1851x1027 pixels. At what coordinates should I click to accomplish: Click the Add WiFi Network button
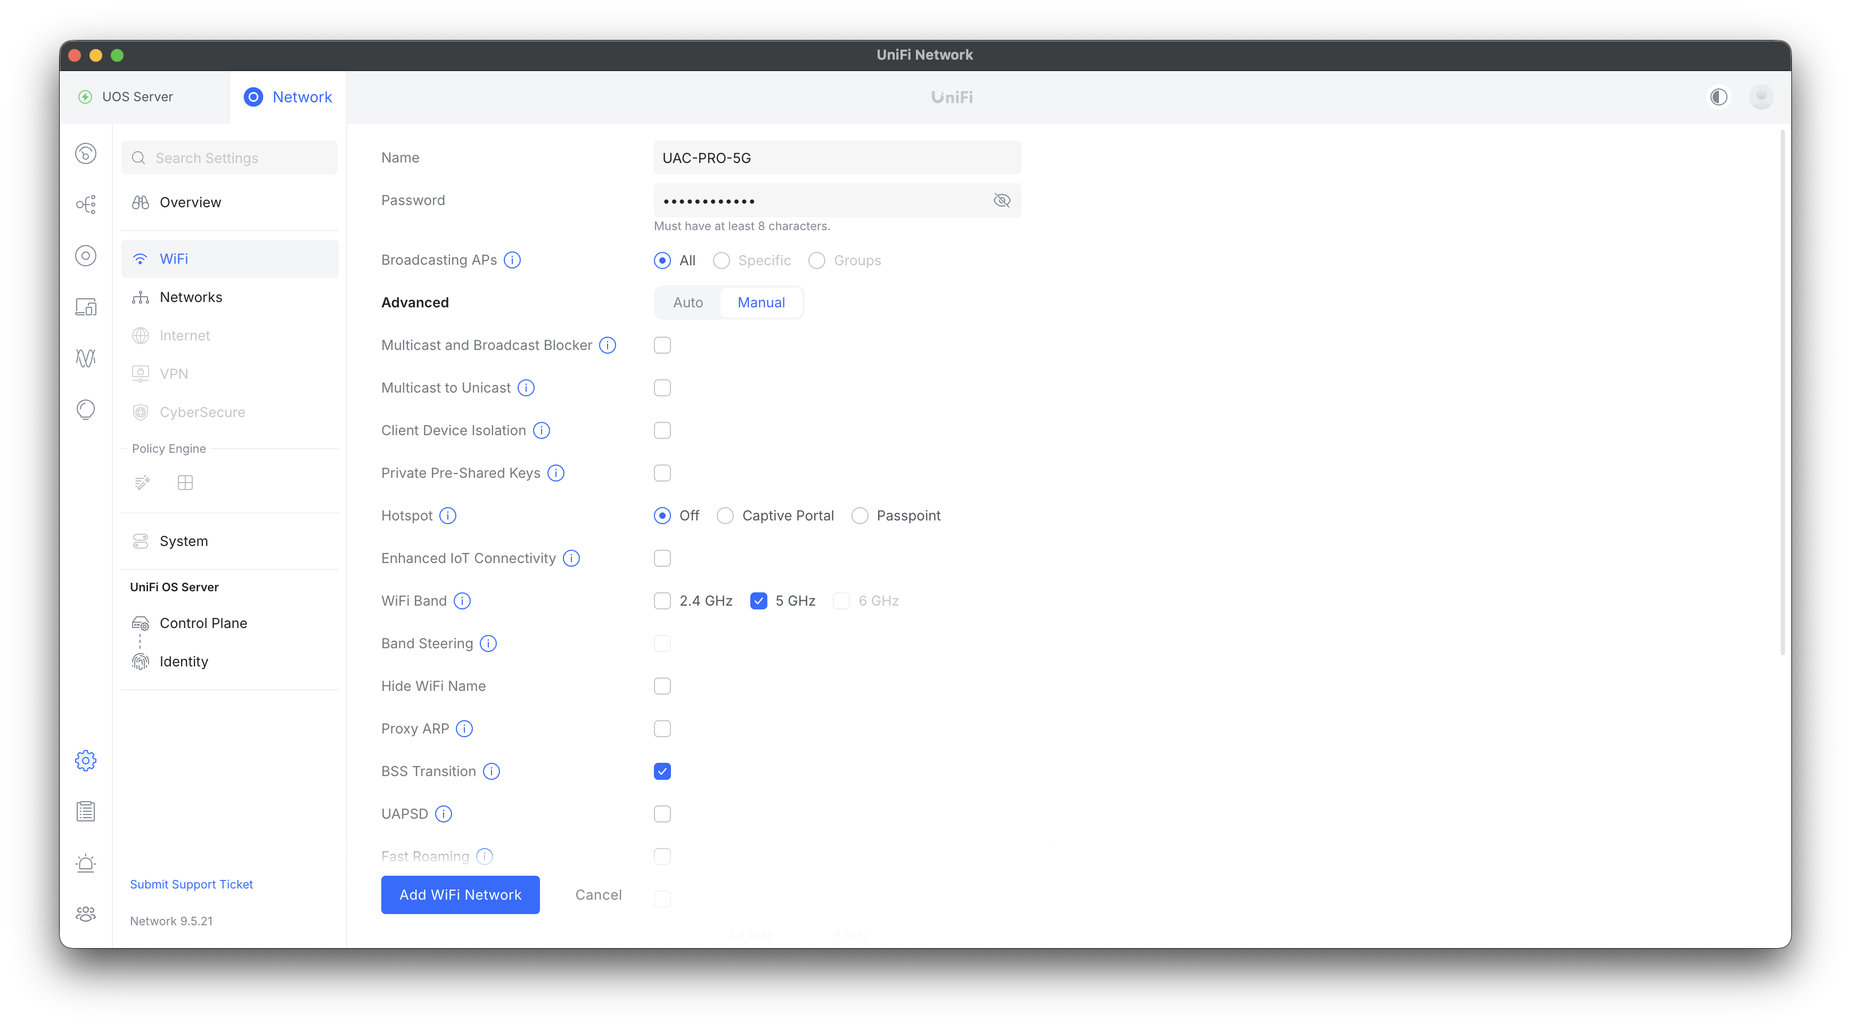pyautogui.click(x=460, y=895)
